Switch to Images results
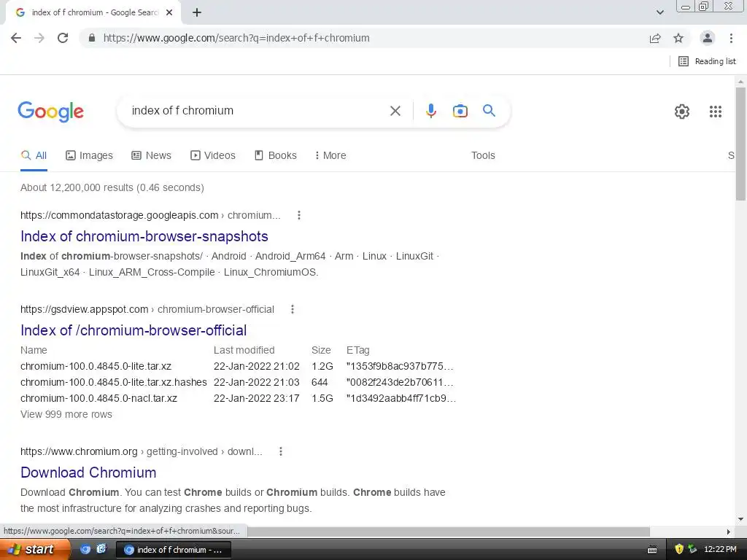This screenshot has height=560, width=747. (89, 155)
